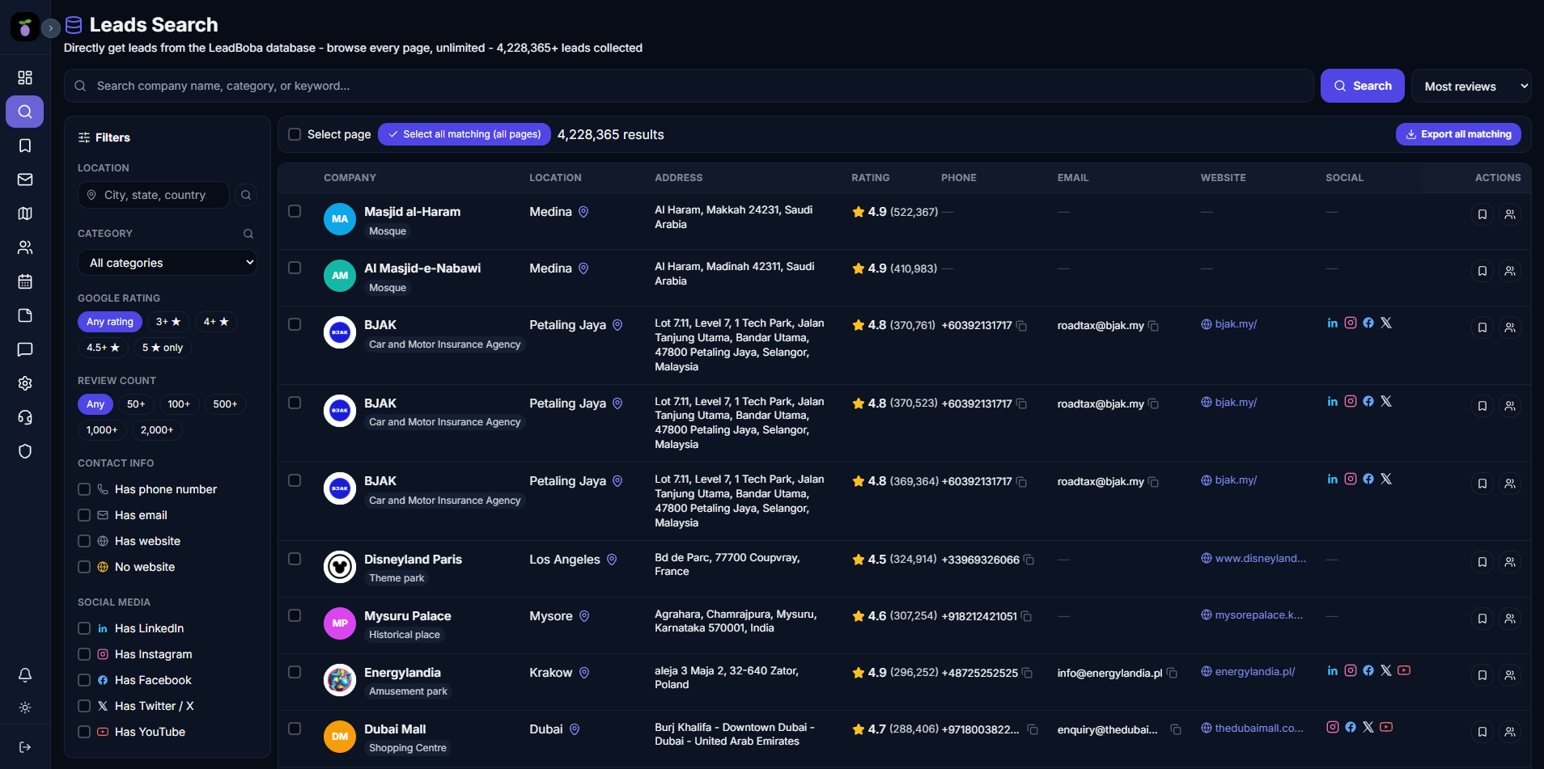
Task: Focus the company name search field
Action: tap(689, 86)
